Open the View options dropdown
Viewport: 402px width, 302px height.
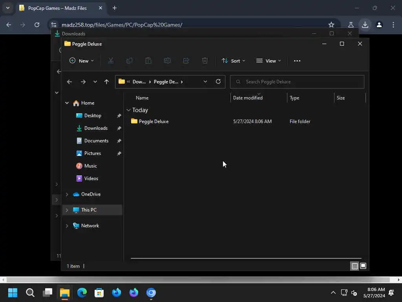[x=269, y=61]
